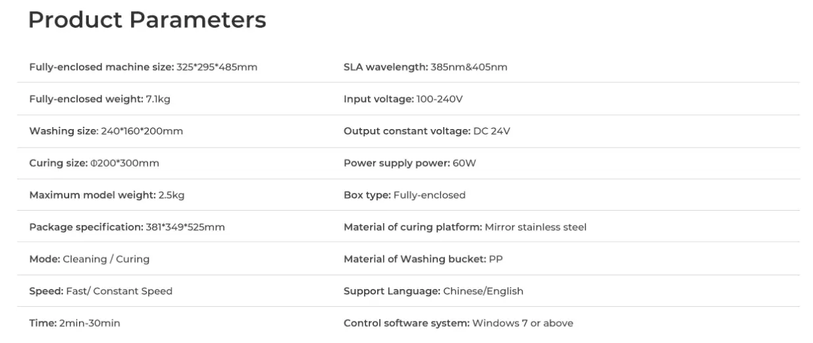
Task: Click the Speed Fast/Constant Speed entry
Action: pyautogui.click(x=101, y=291)
